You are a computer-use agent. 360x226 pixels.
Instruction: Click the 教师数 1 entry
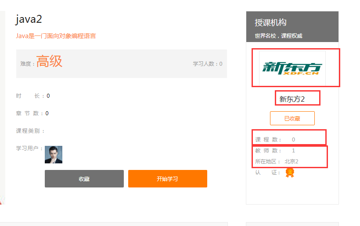(275, 150)
